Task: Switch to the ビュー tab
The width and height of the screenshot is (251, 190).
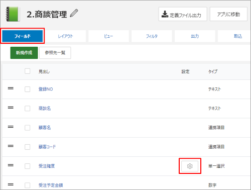Action: pyautogui.click(x=108, y=36)
